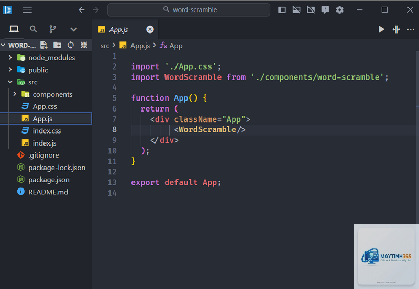Click the word-scramble command search box
This screenshot has height=289, width=419.
189,10
